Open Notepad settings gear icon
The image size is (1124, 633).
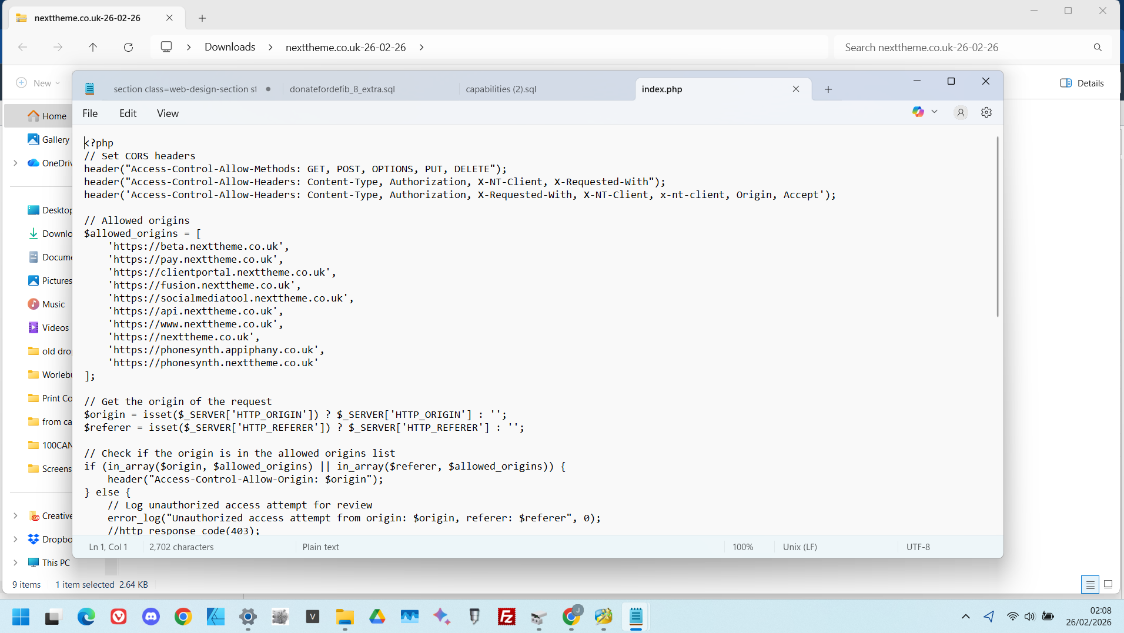[x=986, y=112]
